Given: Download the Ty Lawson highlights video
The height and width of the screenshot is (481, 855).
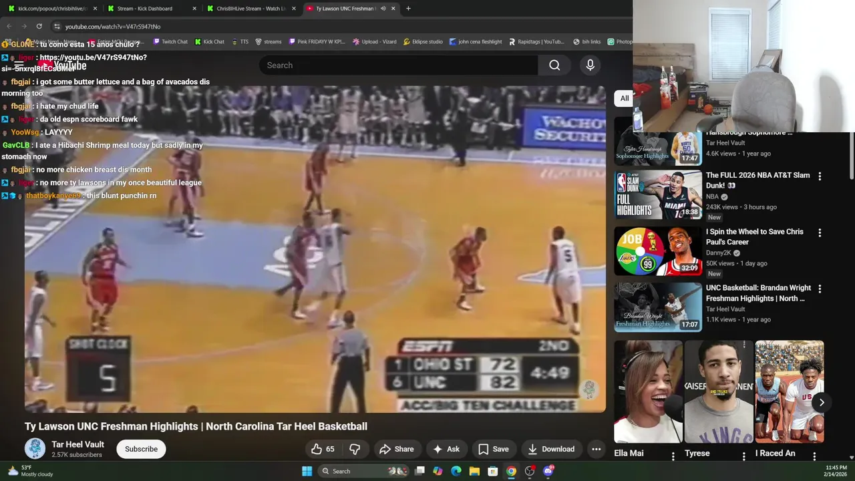Looking at the screenshot, I should [x=551, y=449].
